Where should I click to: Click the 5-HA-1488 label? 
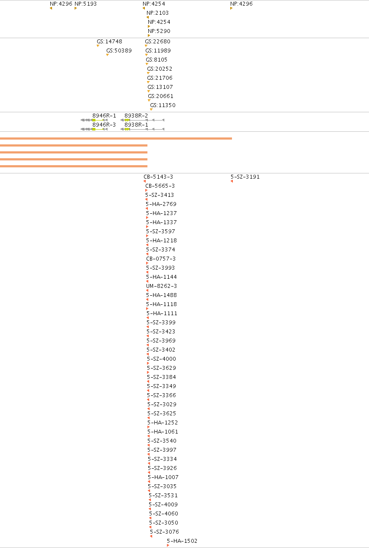click(x=161, y=295)
